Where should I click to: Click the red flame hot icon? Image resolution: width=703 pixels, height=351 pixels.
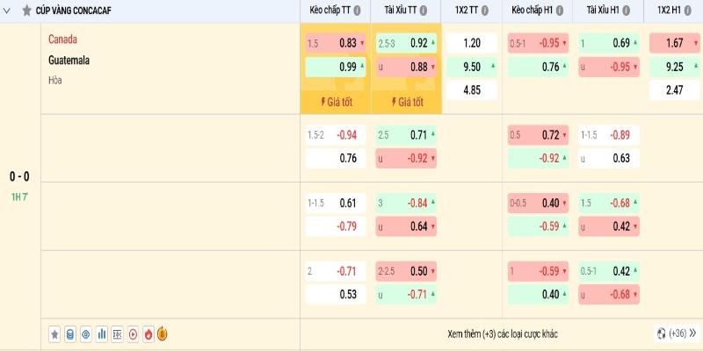pyautogui.click(x=148, y=333)
